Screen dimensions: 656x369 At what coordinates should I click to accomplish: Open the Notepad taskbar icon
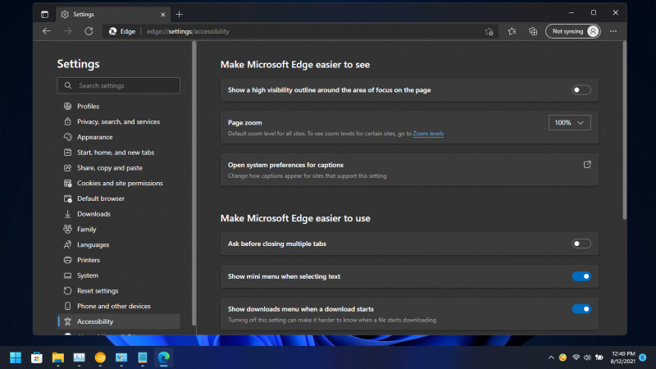142,358
